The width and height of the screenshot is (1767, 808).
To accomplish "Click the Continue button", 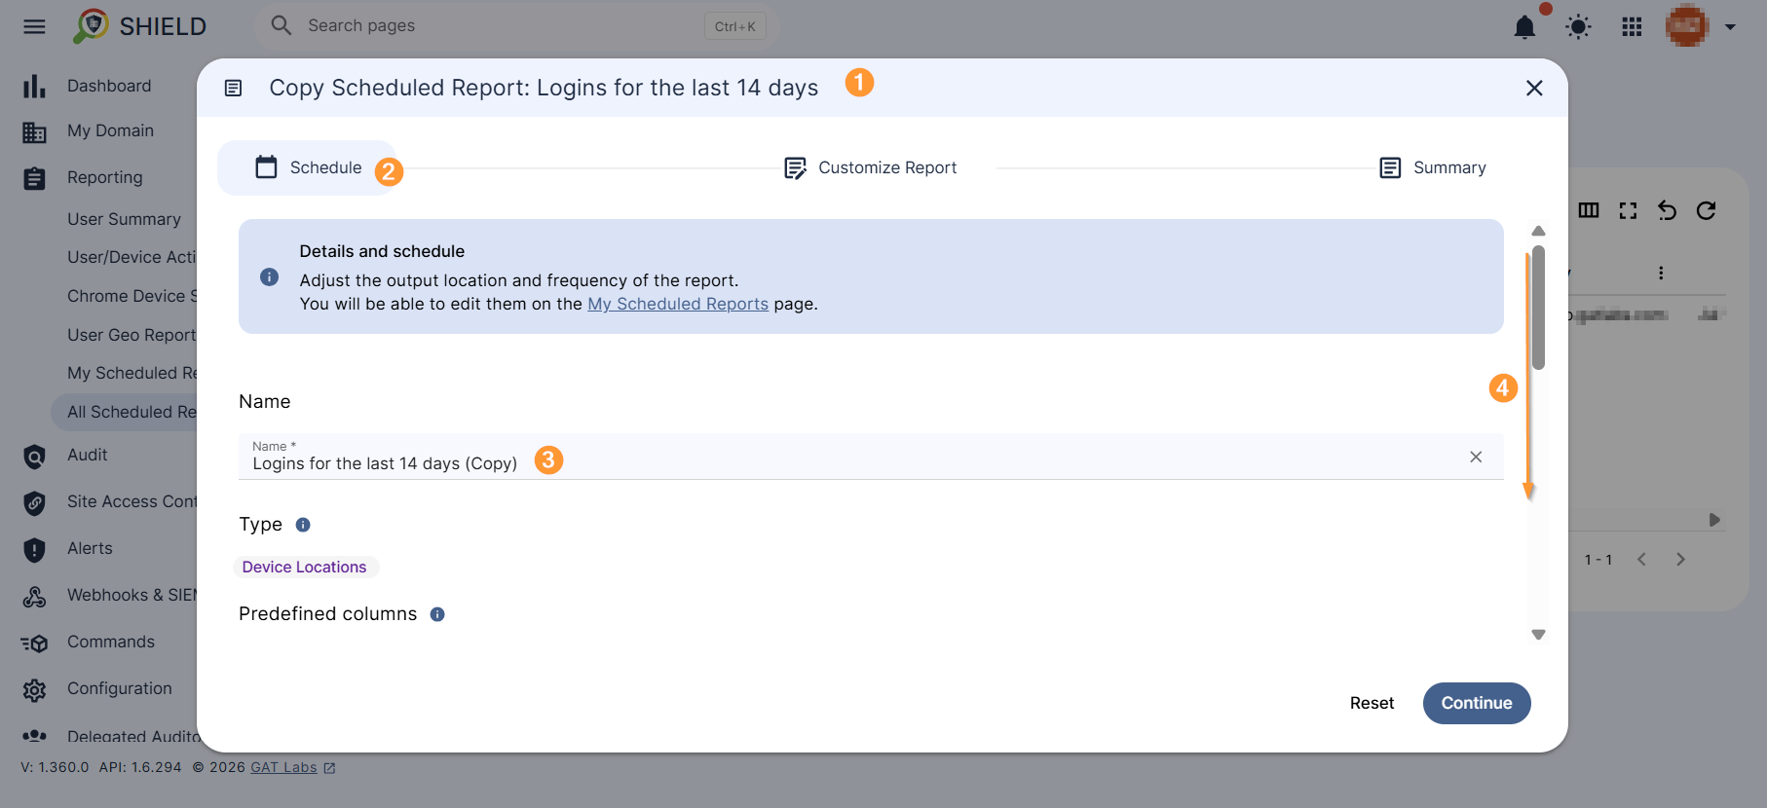I will click(x=1477, y=703).
